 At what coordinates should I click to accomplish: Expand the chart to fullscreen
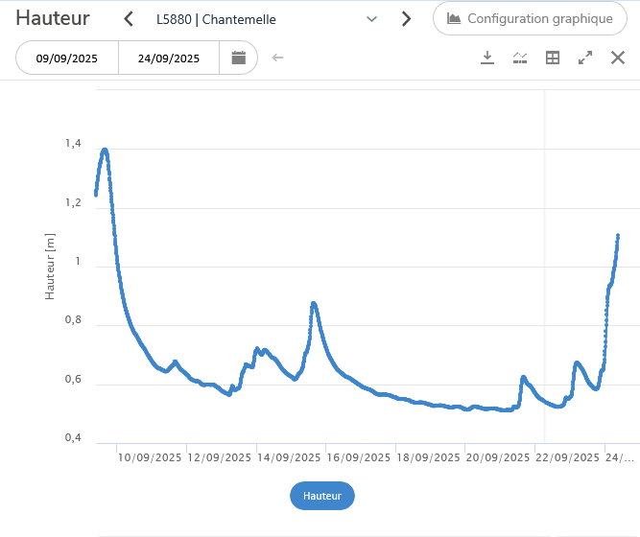click(x=585, y=58)
